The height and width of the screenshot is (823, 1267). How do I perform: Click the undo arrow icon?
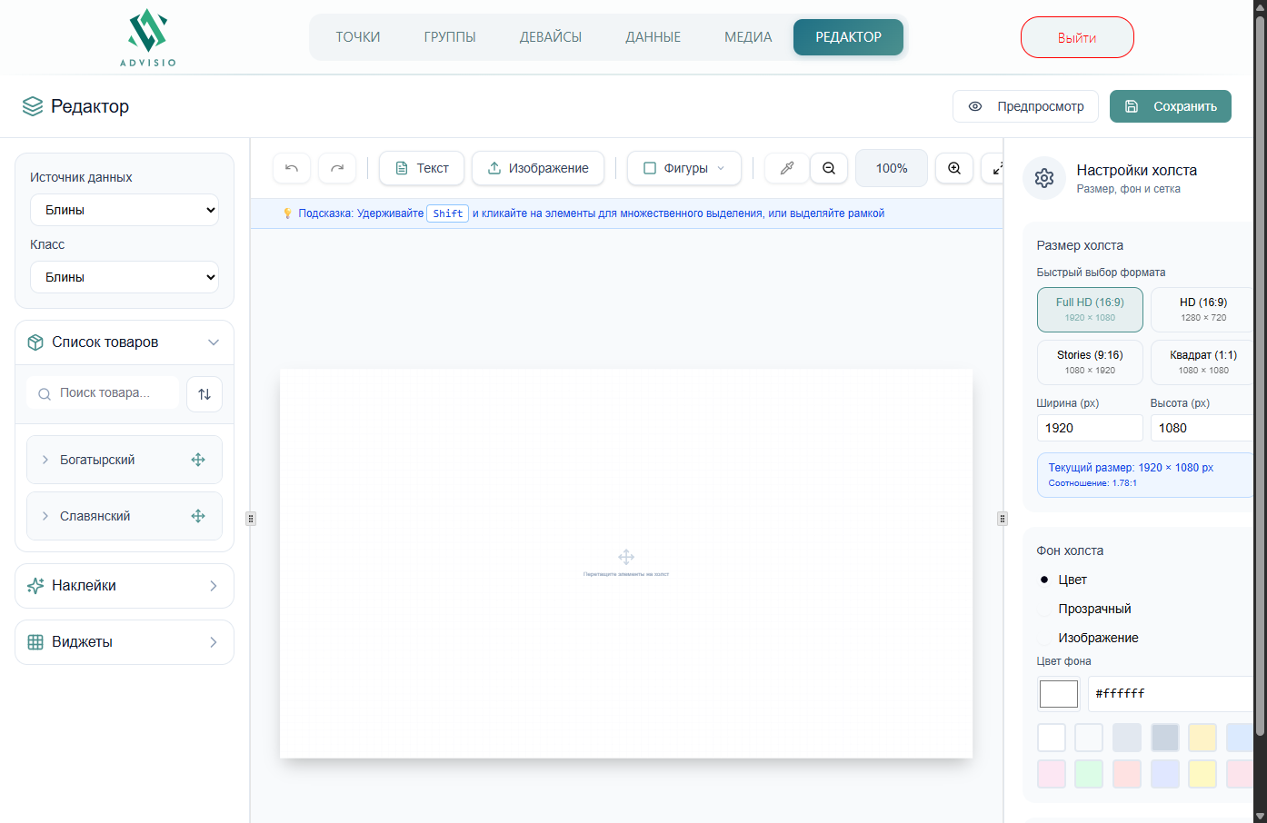click(292, 168)
